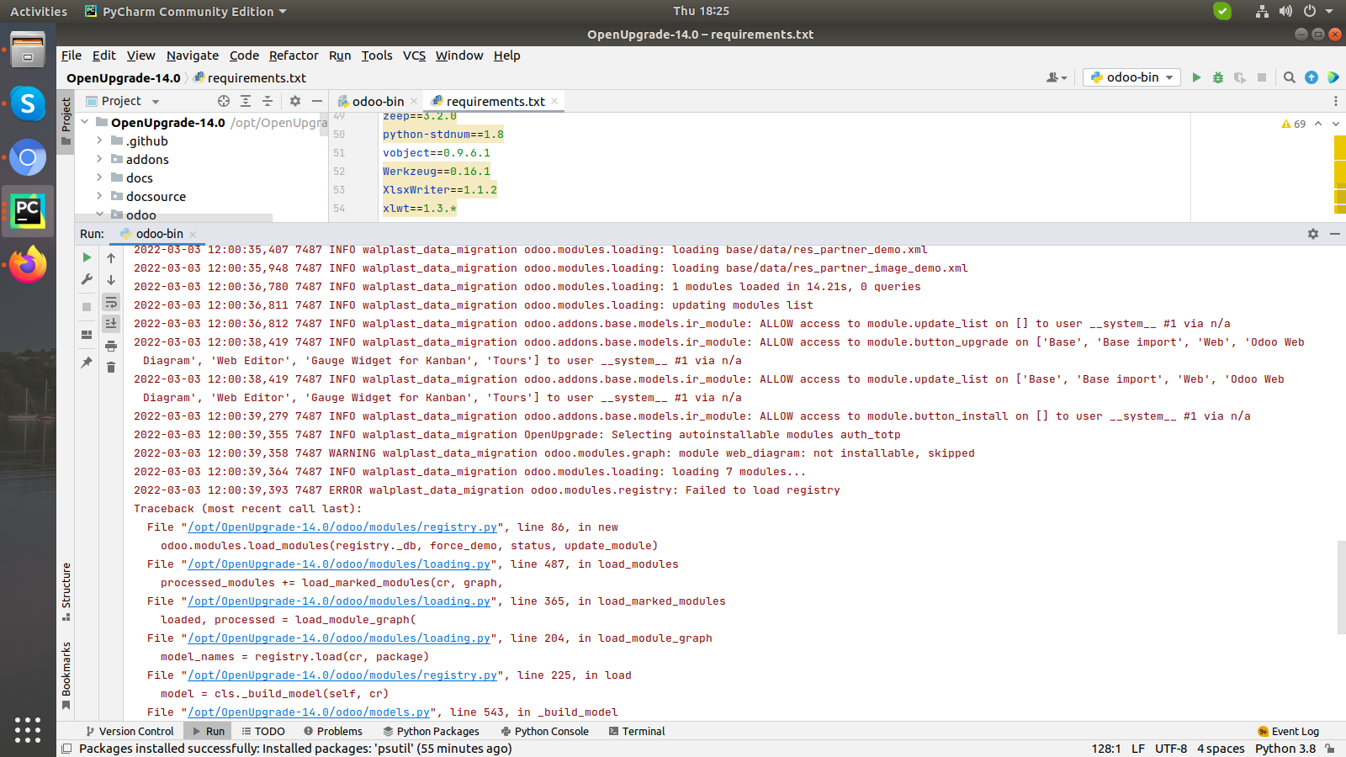The width and height of the screenshot is (1346, 757).
Task: Start debugging odoo-bin with the bug icon
Action: [x=1217, y=77]
